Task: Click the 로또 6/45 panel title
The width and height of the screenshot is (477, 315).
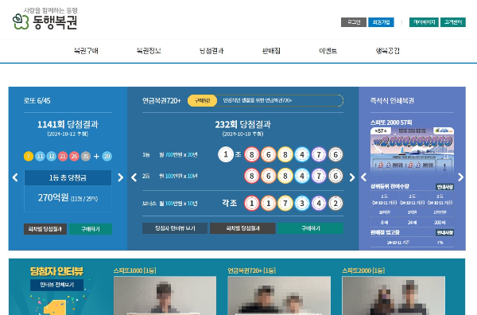Action: tap(37, 101)
